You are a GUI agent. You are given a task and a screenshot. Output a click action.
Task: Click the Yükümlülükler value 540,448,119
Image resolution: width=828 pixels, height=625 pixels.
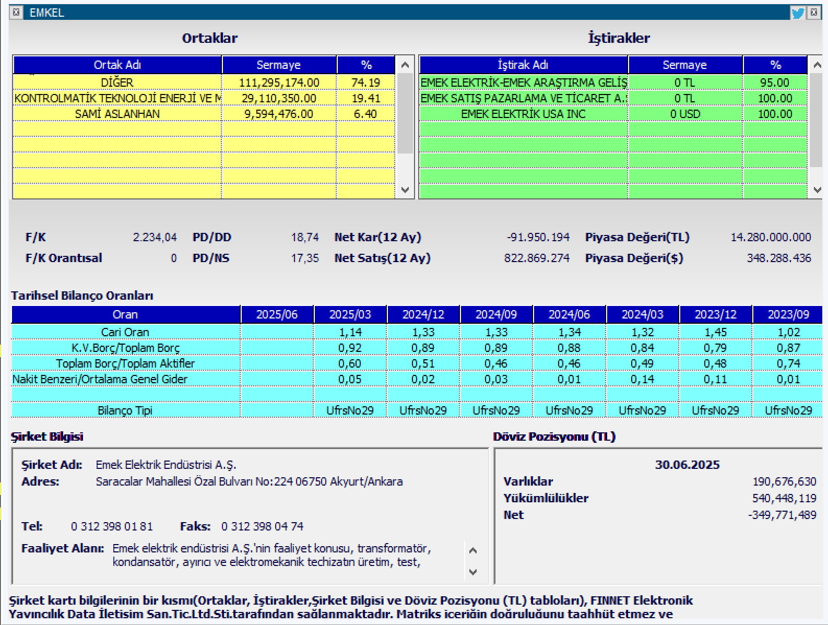pyautogui.click(x=784, y=498)
